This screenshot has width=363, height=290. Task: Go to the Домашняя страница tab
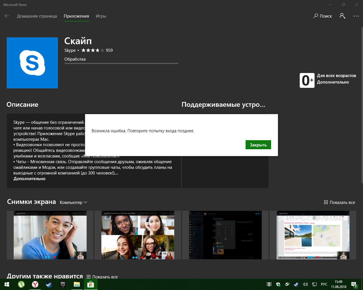coord(37,16)
